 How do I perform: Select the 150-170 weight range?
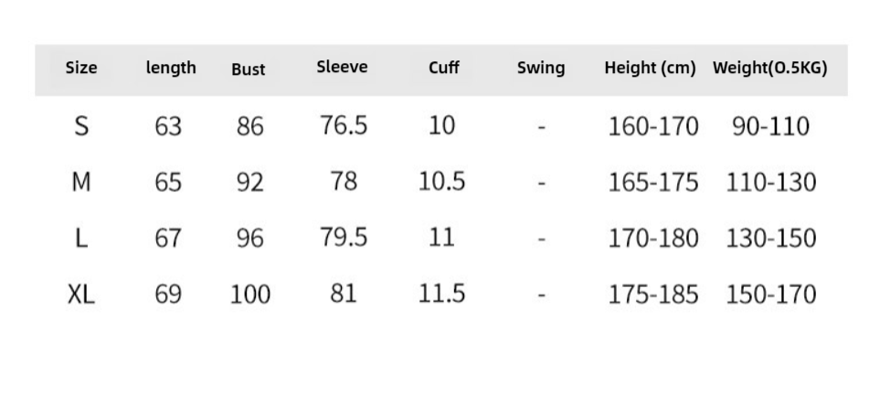coord(771,294)
